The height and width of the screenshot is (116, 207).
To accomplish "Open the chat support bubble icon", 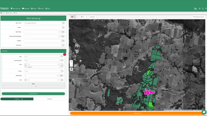I will pos(204,112).
